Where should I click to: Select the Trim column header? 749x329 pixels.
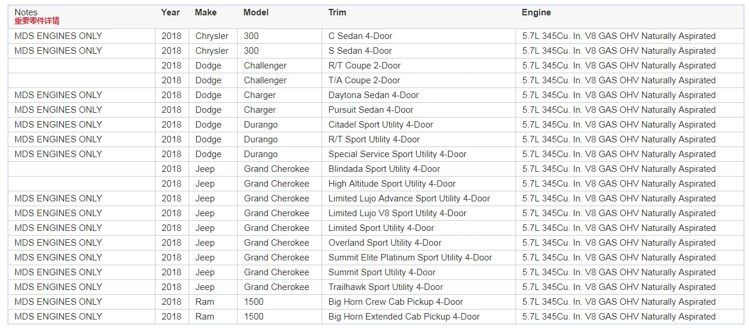tap(337, 12)
